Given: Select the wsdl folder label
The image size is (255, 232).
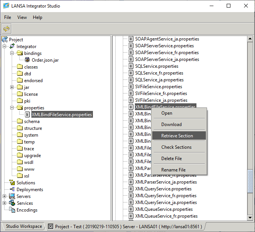Looking at the screenshot, I should [x=29, y=162].
